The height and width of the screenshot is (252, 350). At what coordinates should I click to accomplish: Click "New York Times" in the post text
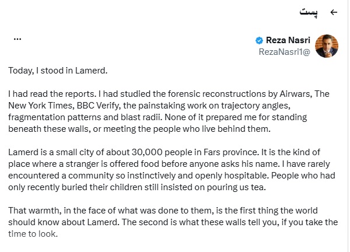41,106
